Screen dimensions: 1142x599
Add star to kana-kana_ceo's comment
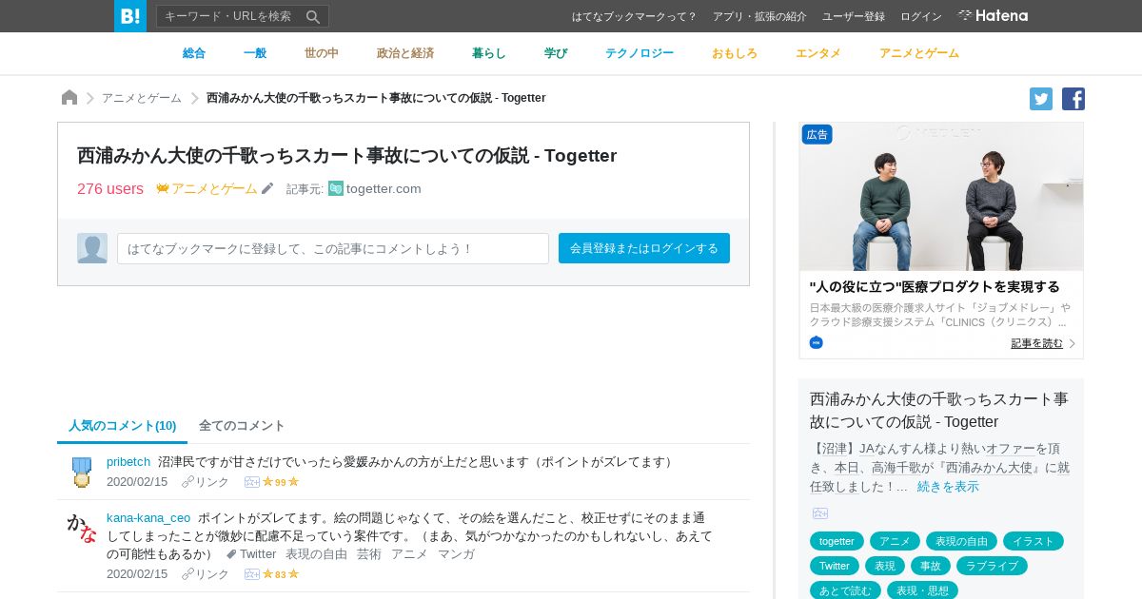252,574
